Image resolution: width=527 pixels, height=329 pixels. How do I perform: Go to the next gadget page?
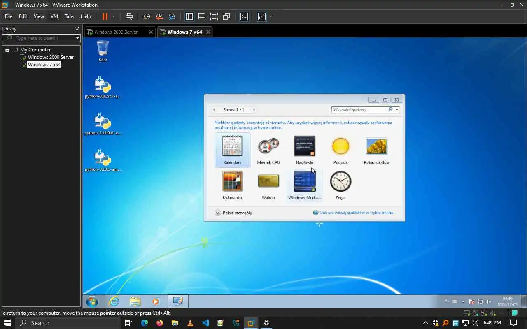(x=254, y=110)
